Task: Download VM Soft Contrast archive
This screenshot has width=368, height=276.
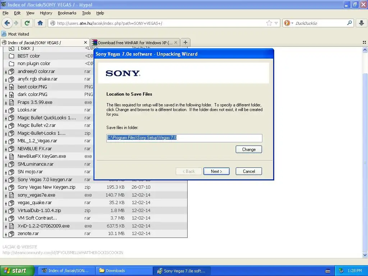Action: pos(37,218)
